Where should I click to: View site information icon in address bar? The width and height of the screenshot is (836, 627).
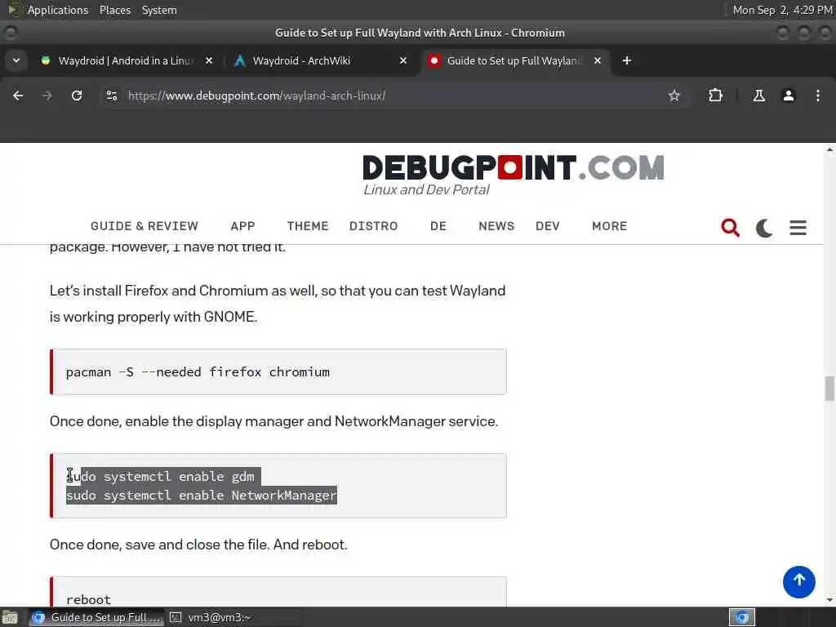(111, 96)
